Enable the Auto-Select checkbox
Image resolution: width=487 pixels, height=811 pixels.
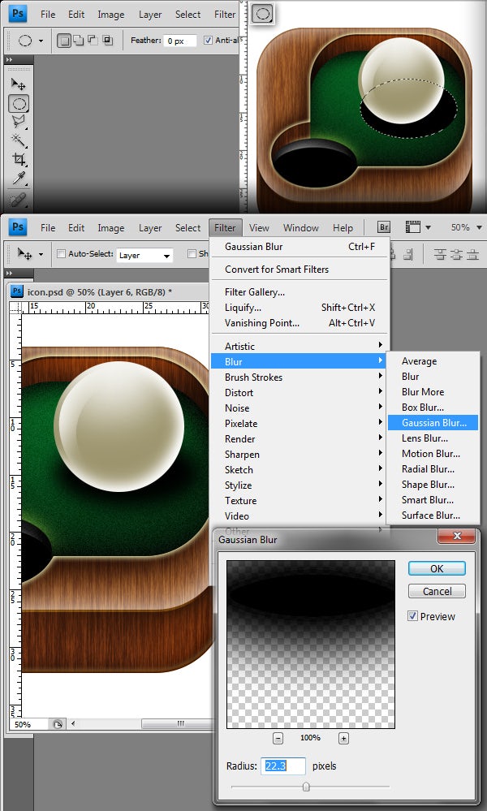pos(61,254)
